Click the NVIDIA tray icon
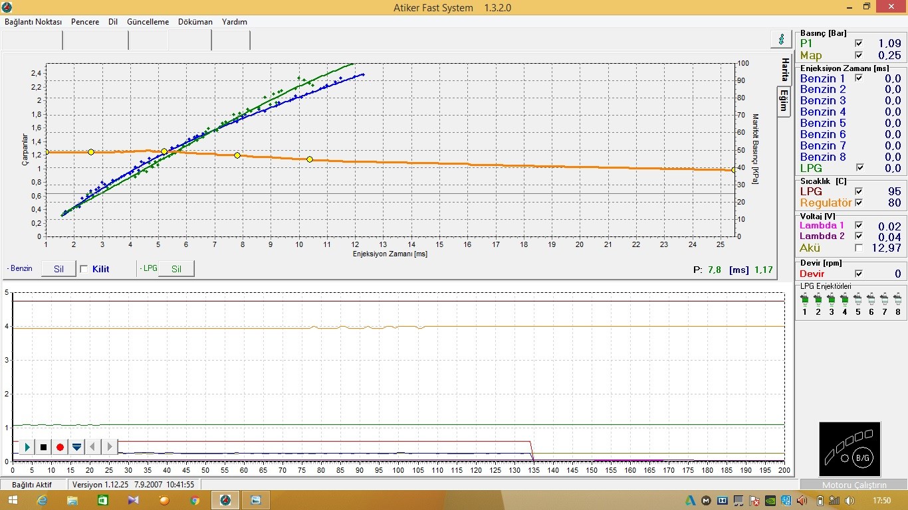908x510 pixels. (770, 500)
